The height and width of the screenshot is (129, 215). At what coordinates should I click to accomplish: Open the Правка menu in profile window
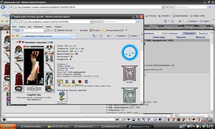tap(22, 27)
